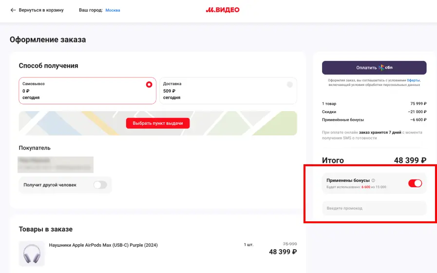Click the Оплатить СБП payment button
Image resolution: width=437 pixels, height=273 pixels.
click(x=374, y=67)
